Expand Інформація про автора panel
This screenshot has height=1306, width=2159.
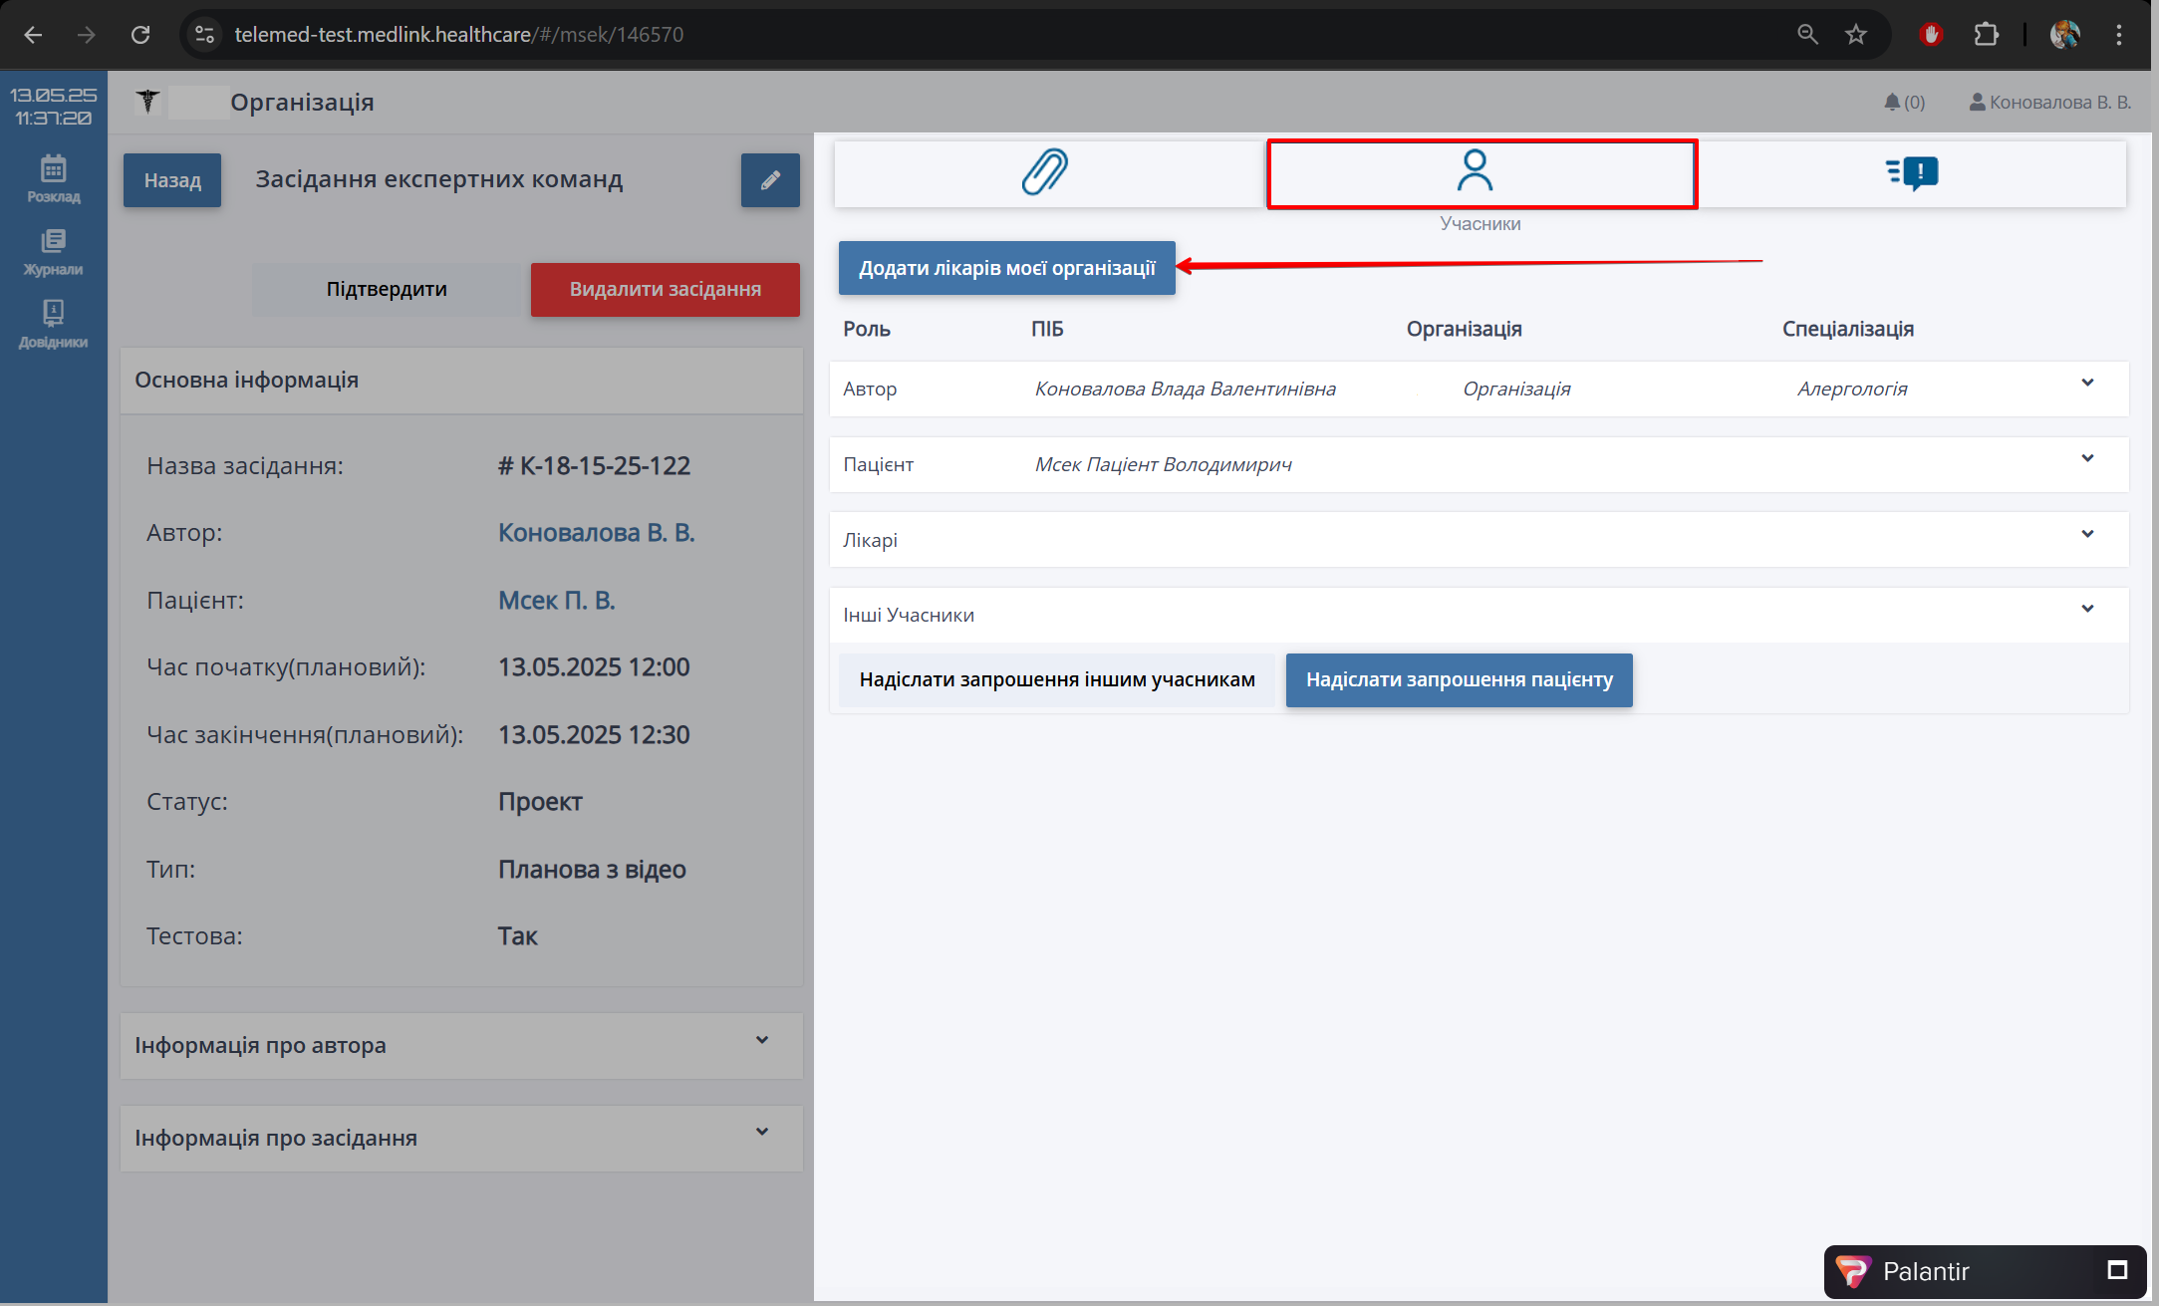[761, 1041]
